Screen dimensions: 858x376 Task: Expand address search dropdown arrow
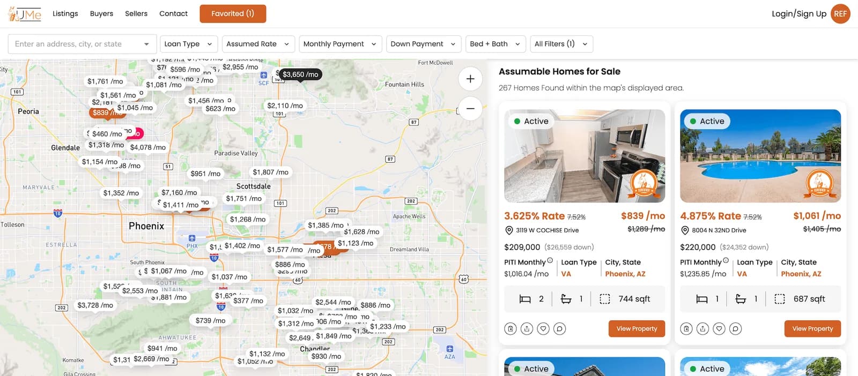[x=146, y=44]
